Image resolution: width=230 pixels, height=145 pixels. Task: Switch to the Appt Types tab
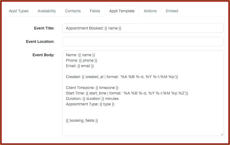click(x=19, y=11)
